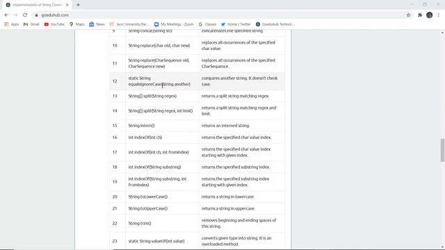The height and width of the screenshot is (250, 445).
Task: Open the Jeon University bookmark
Action: (129, 24)
